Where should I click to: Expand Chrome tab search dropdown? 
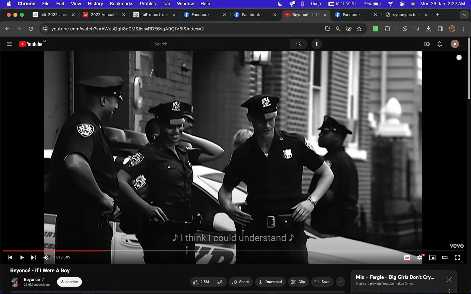(x=464, y=15)
